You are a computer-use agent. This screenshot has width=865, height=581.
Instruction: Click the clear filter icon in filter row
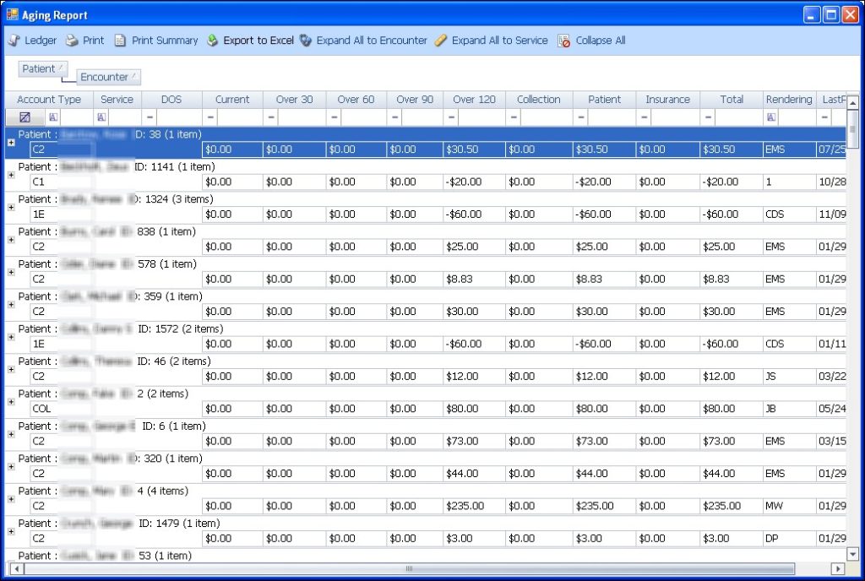point(24,117)
